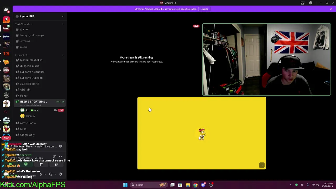Image resolution: width=336 pixels, height=189 pixels.
Task: Open the clock and date flyout
Action: tap(328, 185)
